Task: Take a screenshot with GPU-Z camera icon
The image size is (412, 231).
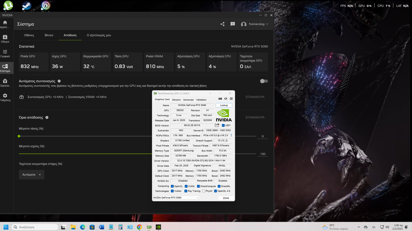Action: [220, 99]
